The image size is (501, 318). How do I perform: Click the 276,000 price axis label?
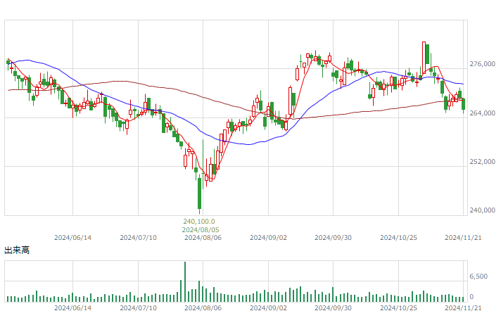(x=482, y=64)
